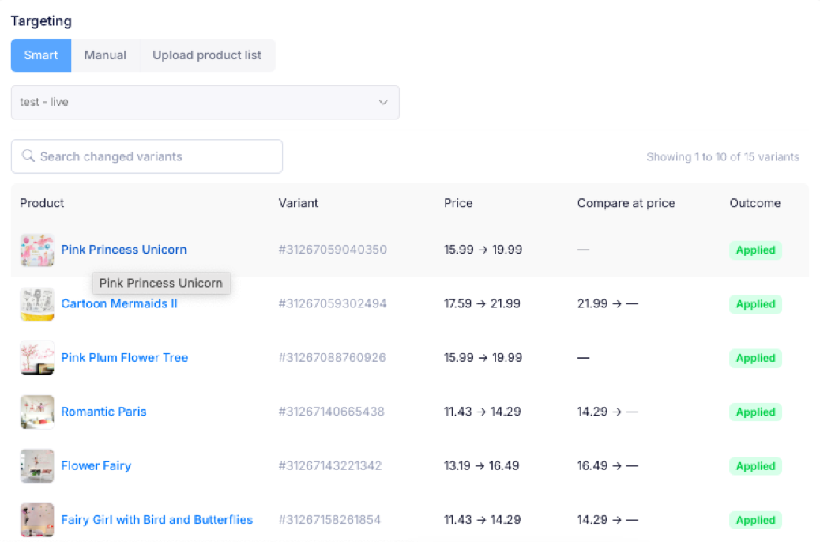Click Applied badge for Fairy Girl with Bird

756,520
